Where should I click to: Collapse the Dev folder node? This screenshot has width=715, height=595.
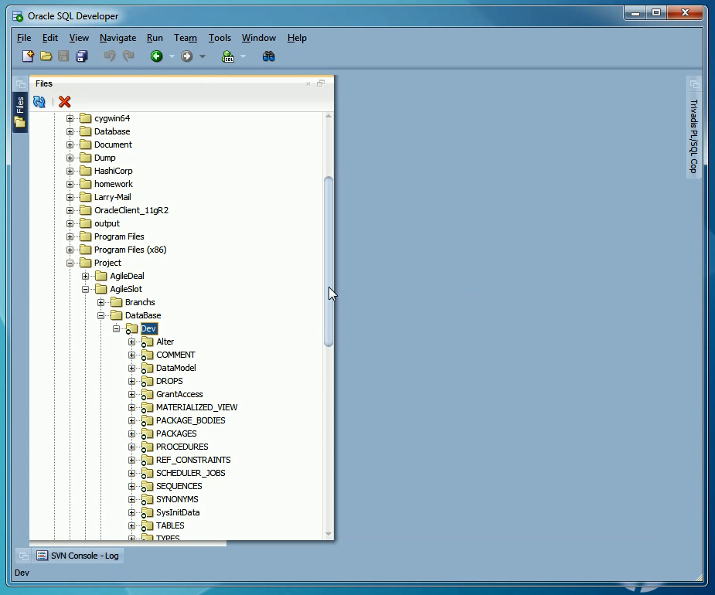[x=116, y=328]
